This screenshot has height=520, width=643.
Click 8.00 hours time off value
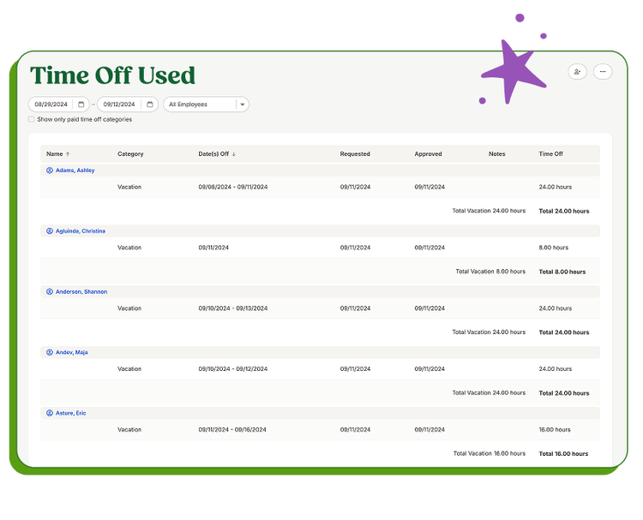tap(554, 248)
